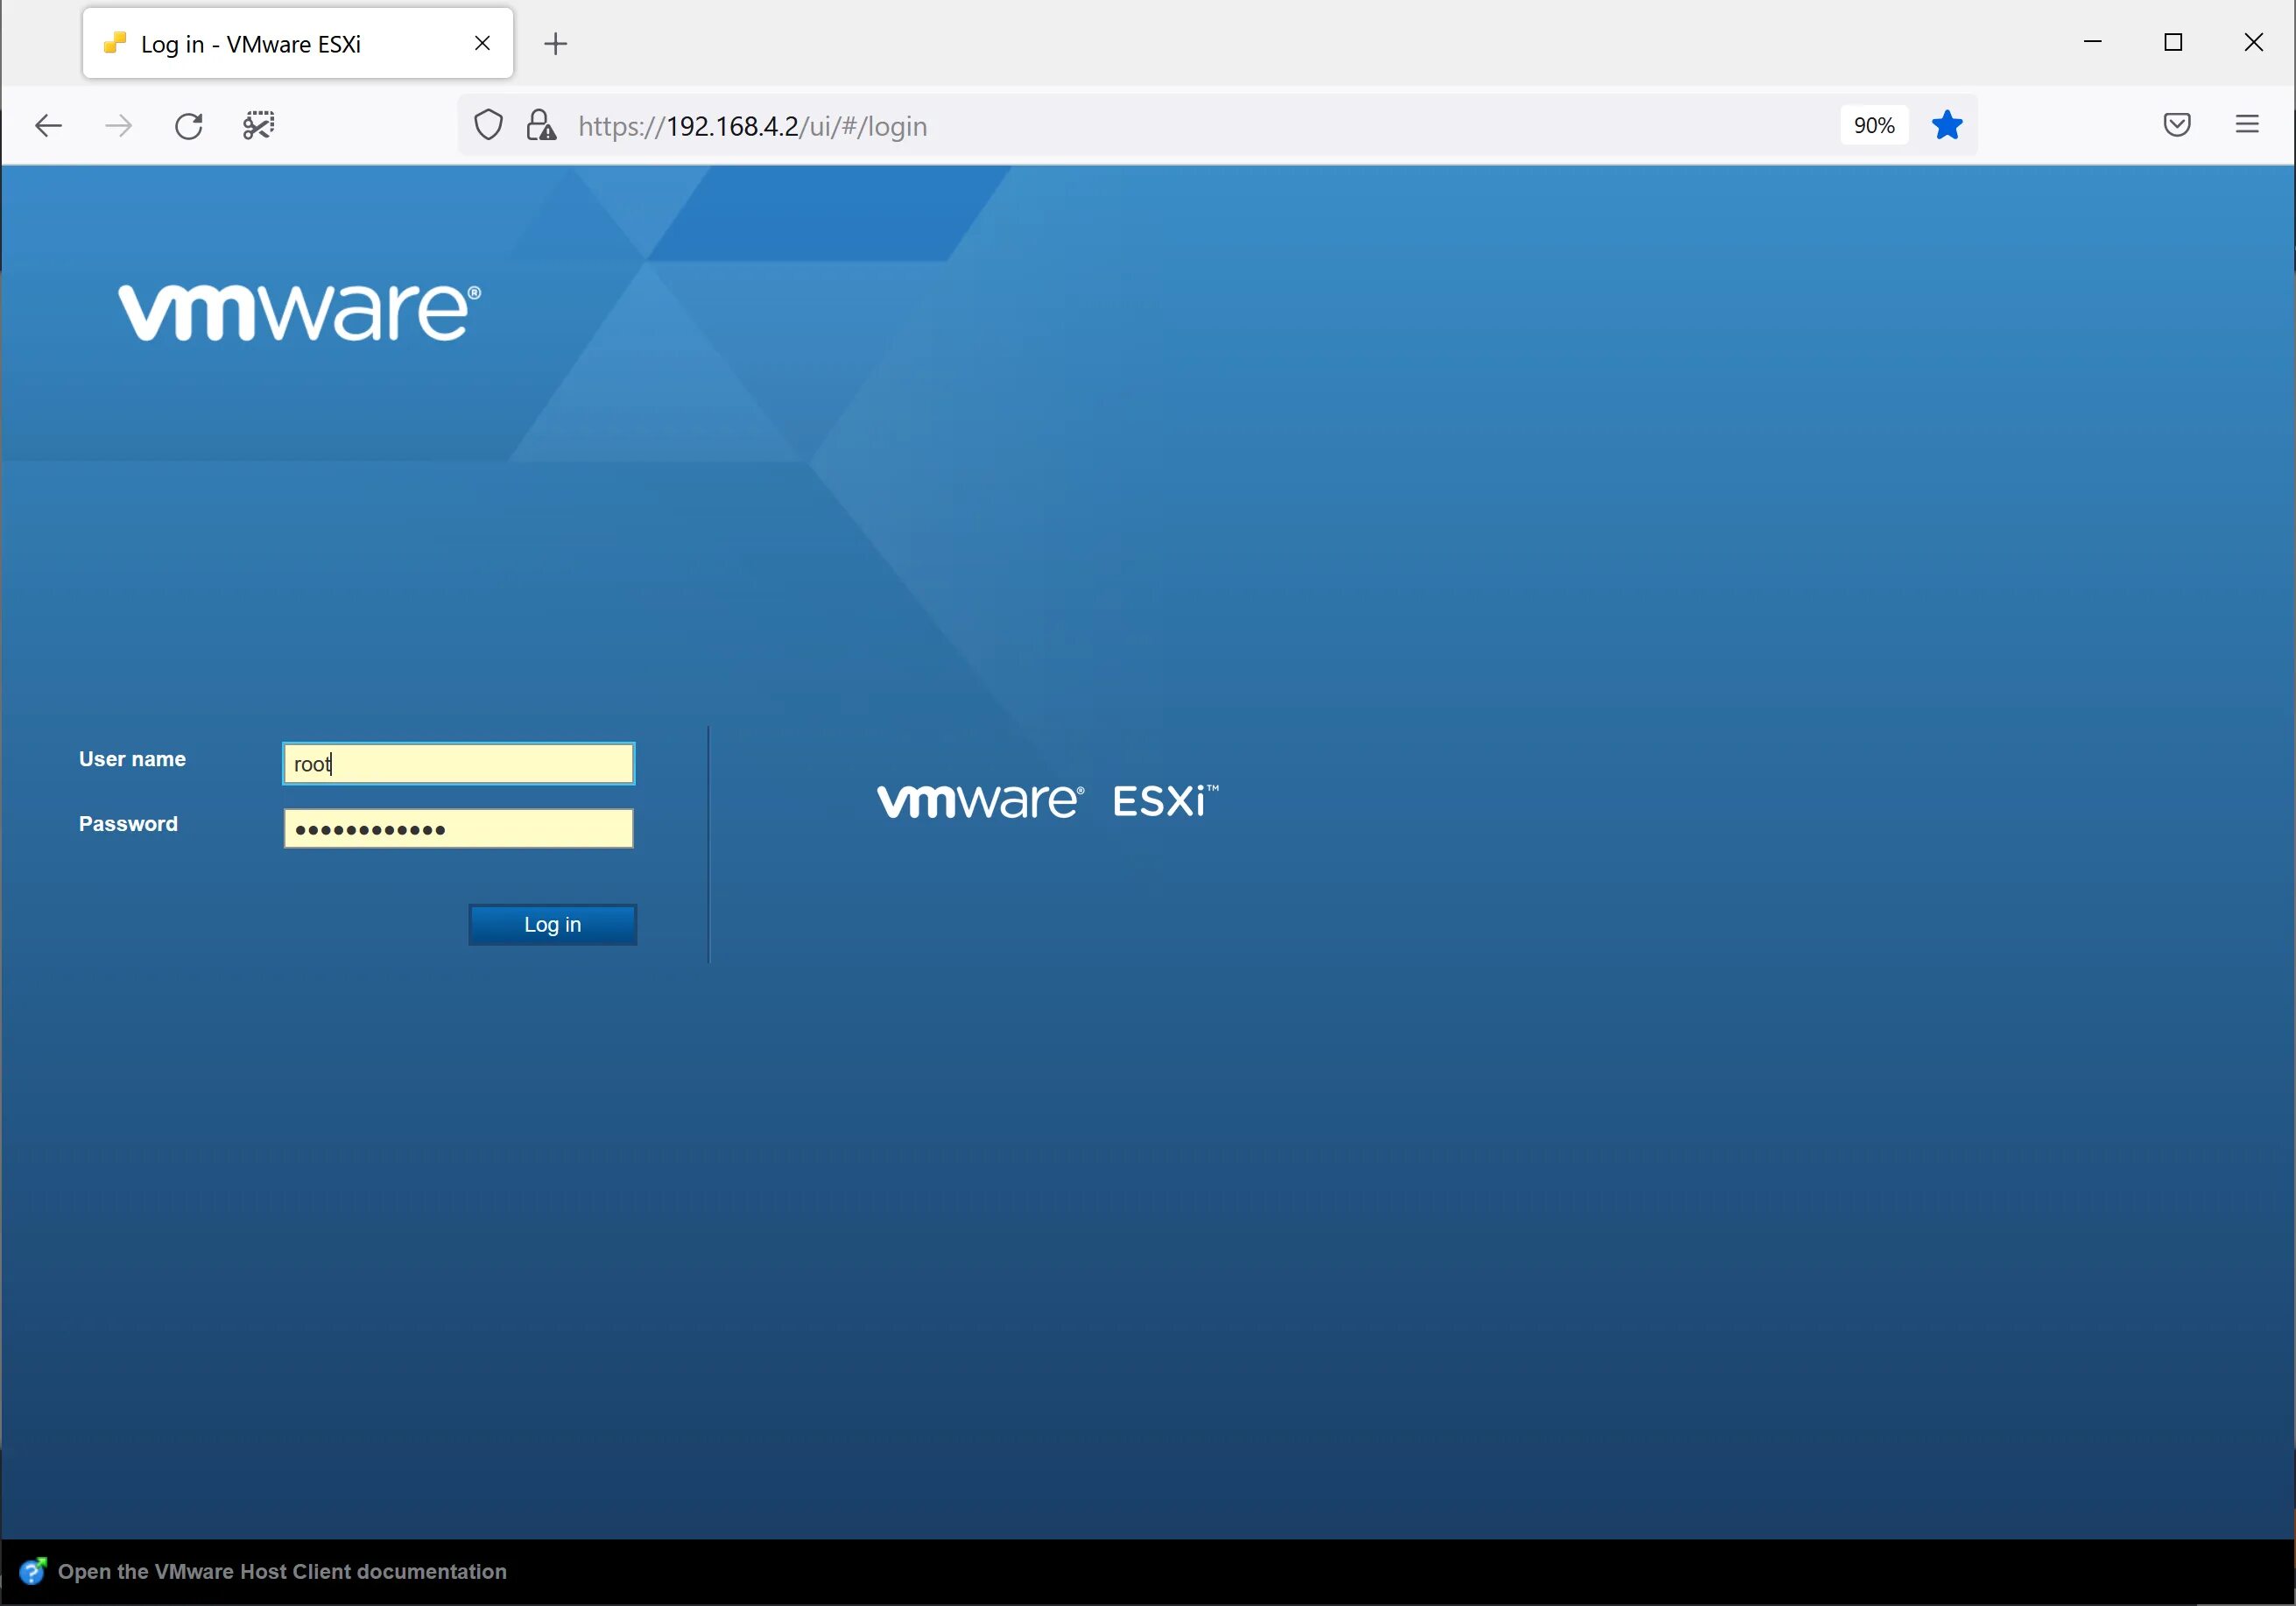2296x1606 pixels.
Task: Open the tracking protection shield icon
Action: click(x=488, y=126)
